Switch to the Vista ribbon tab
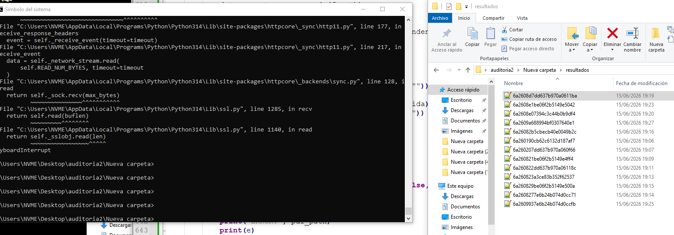The height and width of the screenshot is (235, 674). (x=522, y=18)
